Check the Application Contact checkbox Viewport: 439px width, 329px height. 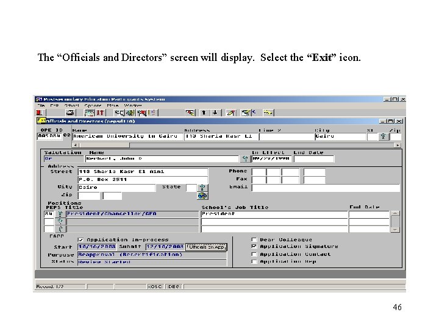coord(254,254)
